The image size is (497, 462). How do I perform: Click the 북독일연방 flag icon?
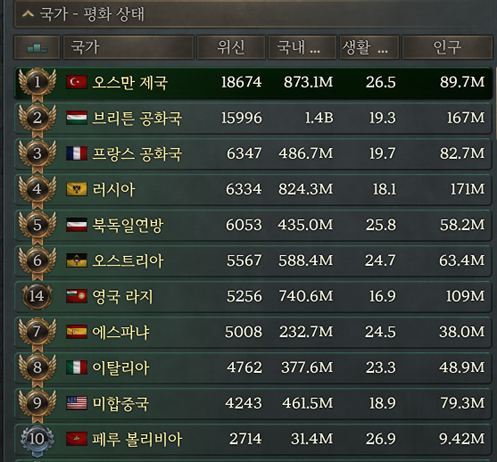[x=77, y=225]
